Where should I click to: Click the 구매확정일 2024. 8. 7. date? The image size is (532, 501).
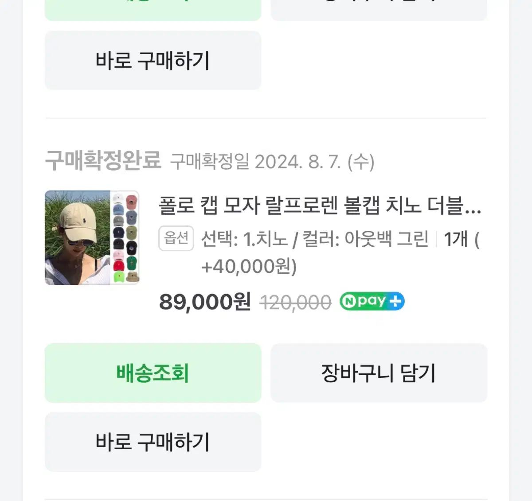coord(272,162)
